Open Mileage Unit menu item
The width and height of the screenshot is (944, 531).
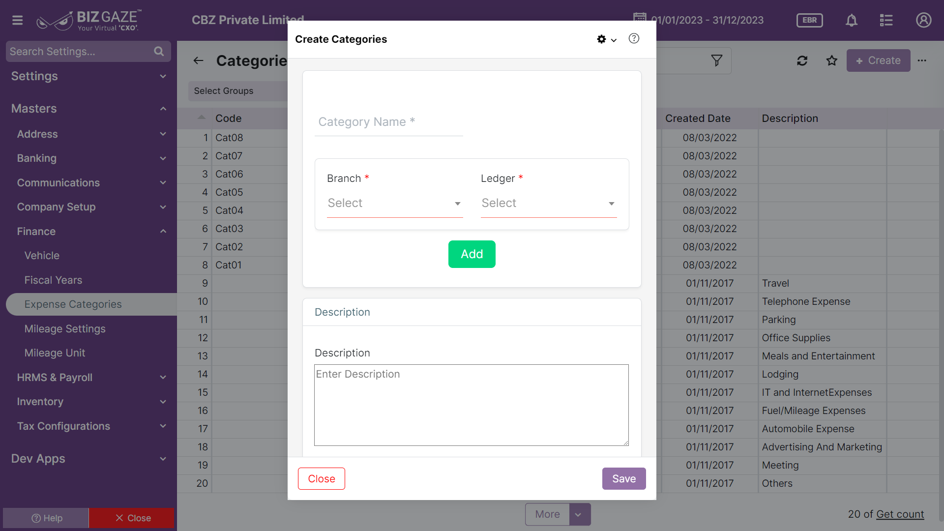pyautogui.click(x=55, y=353)
